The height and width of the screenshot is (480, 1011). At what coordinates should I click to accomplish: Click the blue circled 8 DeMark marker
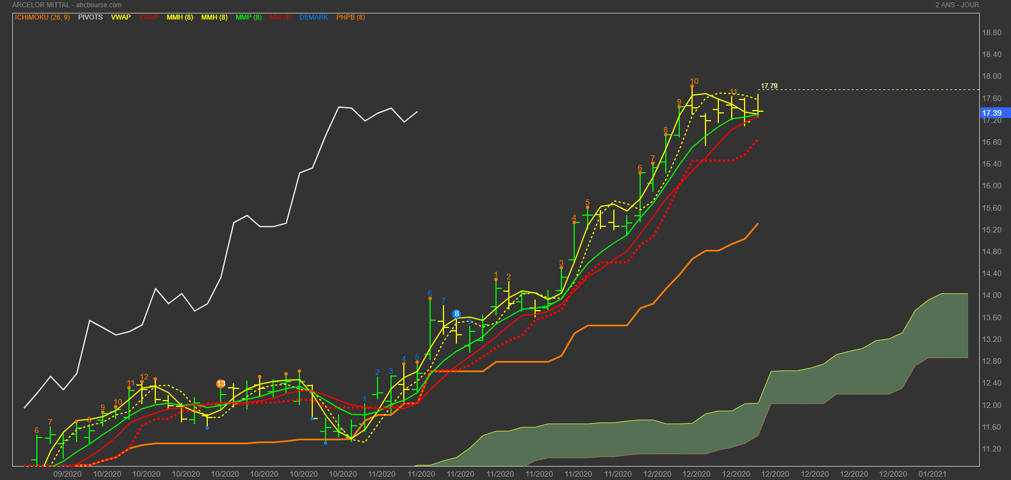click(456, 314)
